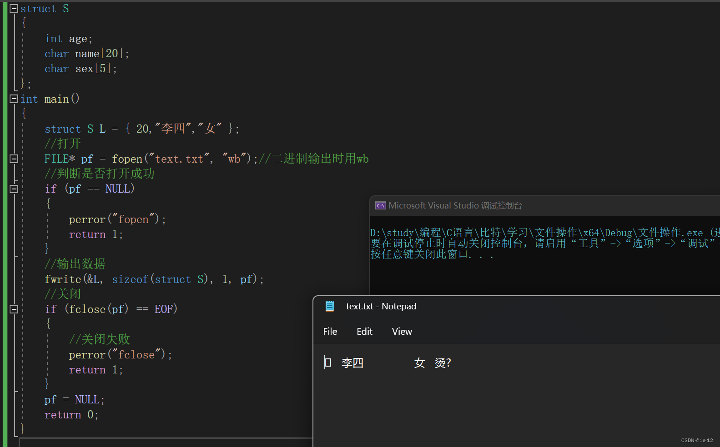Click the exe path in console output

537,233
